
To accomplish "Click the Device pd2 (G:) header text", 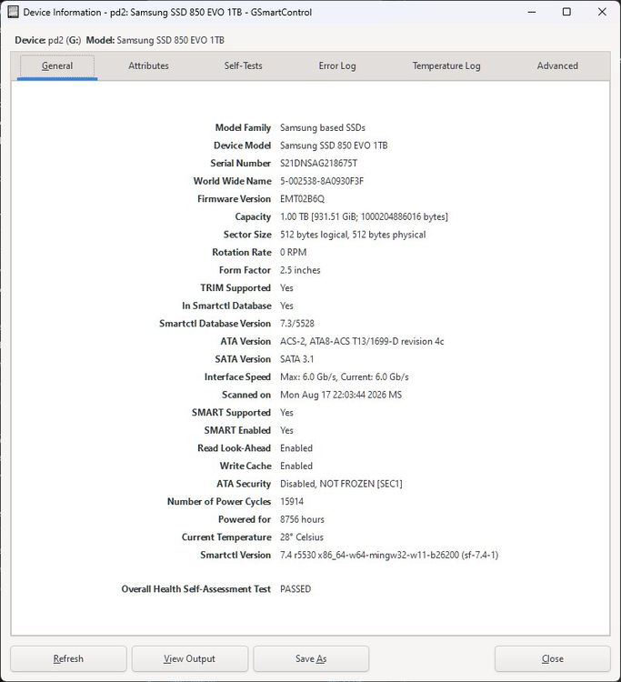I will point(48,40).
